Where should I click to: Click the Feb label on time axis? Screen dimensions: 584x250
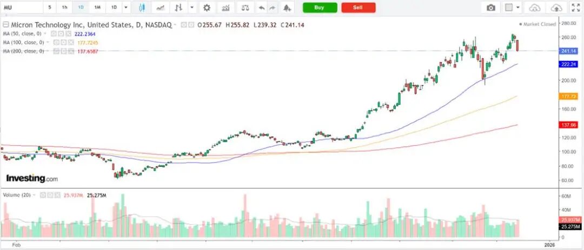click(x=16, y=245)
